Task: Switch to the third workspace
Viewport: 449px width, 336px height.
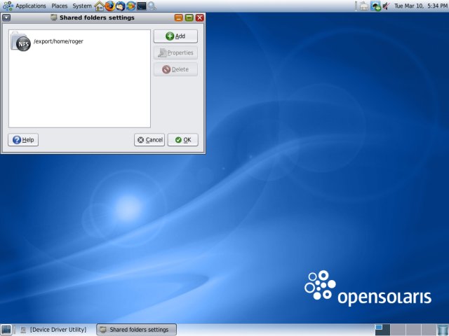Action: (x=413, y=330)
